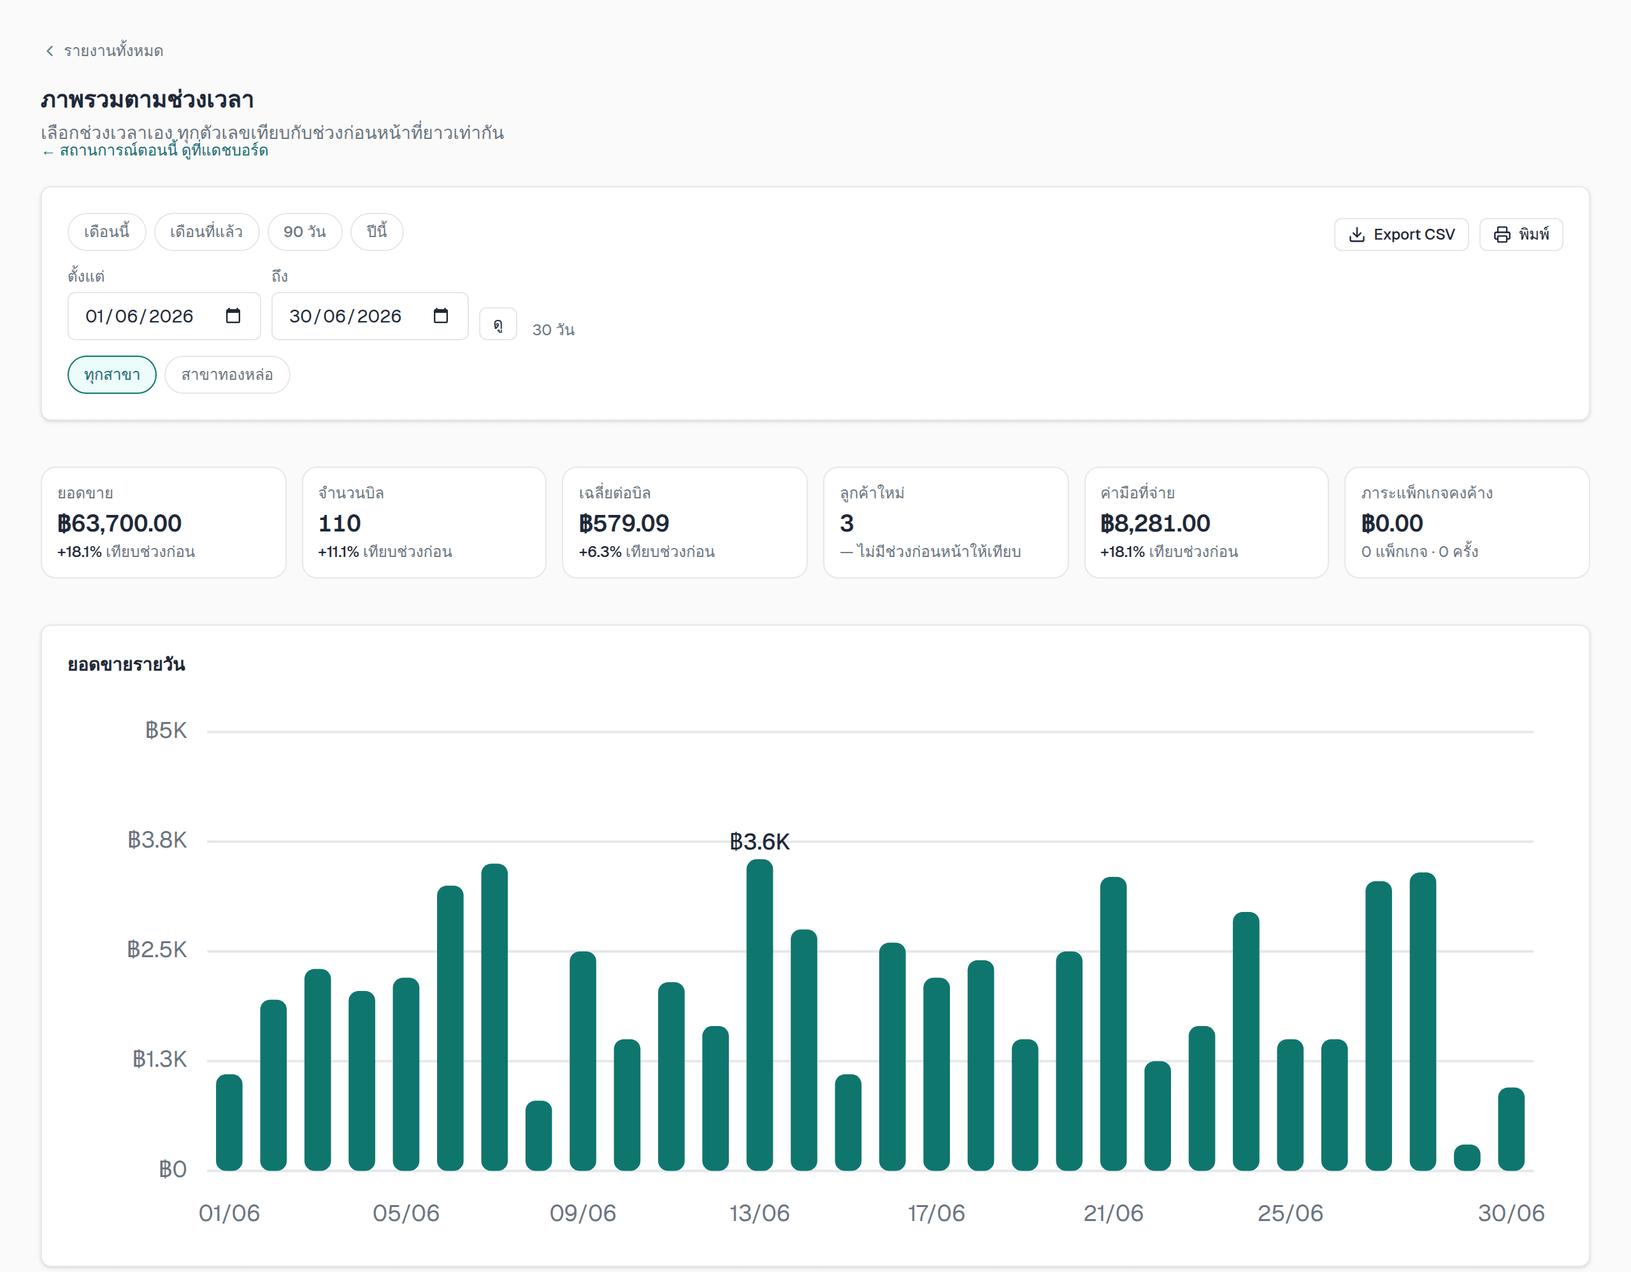Click the ค่ามือที่จ่าย ฿8,281.00 card

coord(1206,522)
